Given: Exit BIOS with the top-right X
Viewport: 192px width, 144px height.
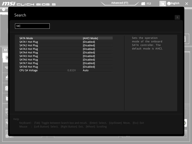Looking at the screenshot, I should [187, 4].
